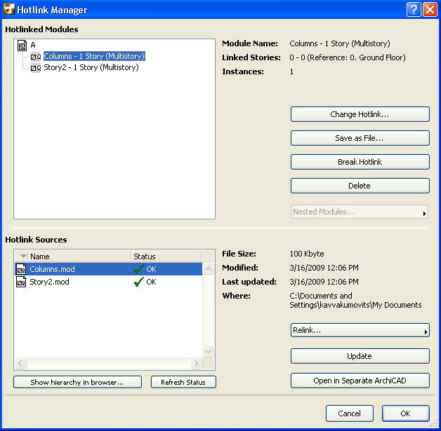
Task: Open the Nested Modules... dropdown
Action: pyautogui.click(x=360, y=212)
